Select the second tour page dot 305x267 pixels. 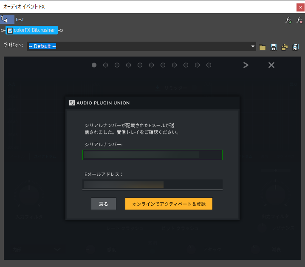106,65
